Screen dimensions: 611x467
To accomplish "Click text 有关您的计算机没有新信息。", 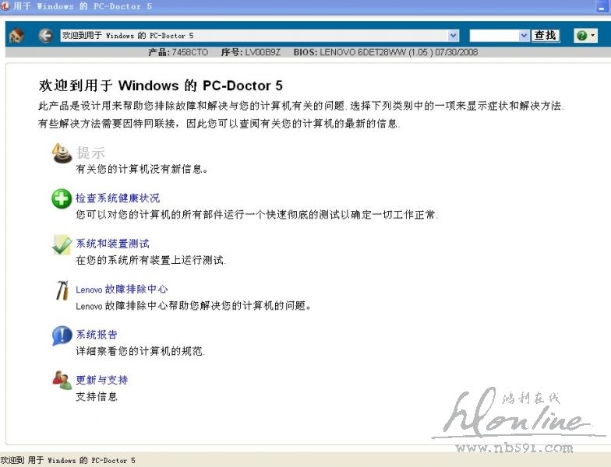I will (x=142, y=170).
